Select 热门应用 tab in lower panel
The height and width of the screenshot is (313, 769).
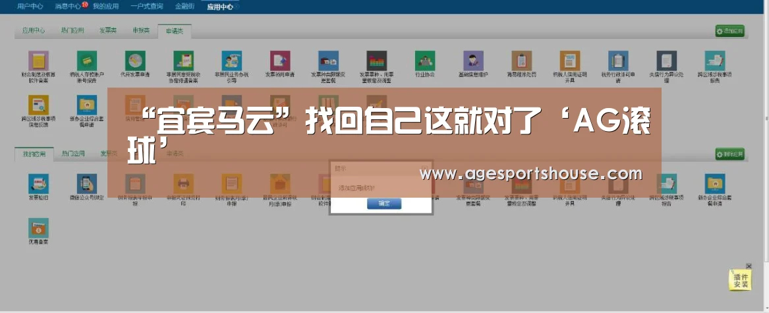pos(72,154)
